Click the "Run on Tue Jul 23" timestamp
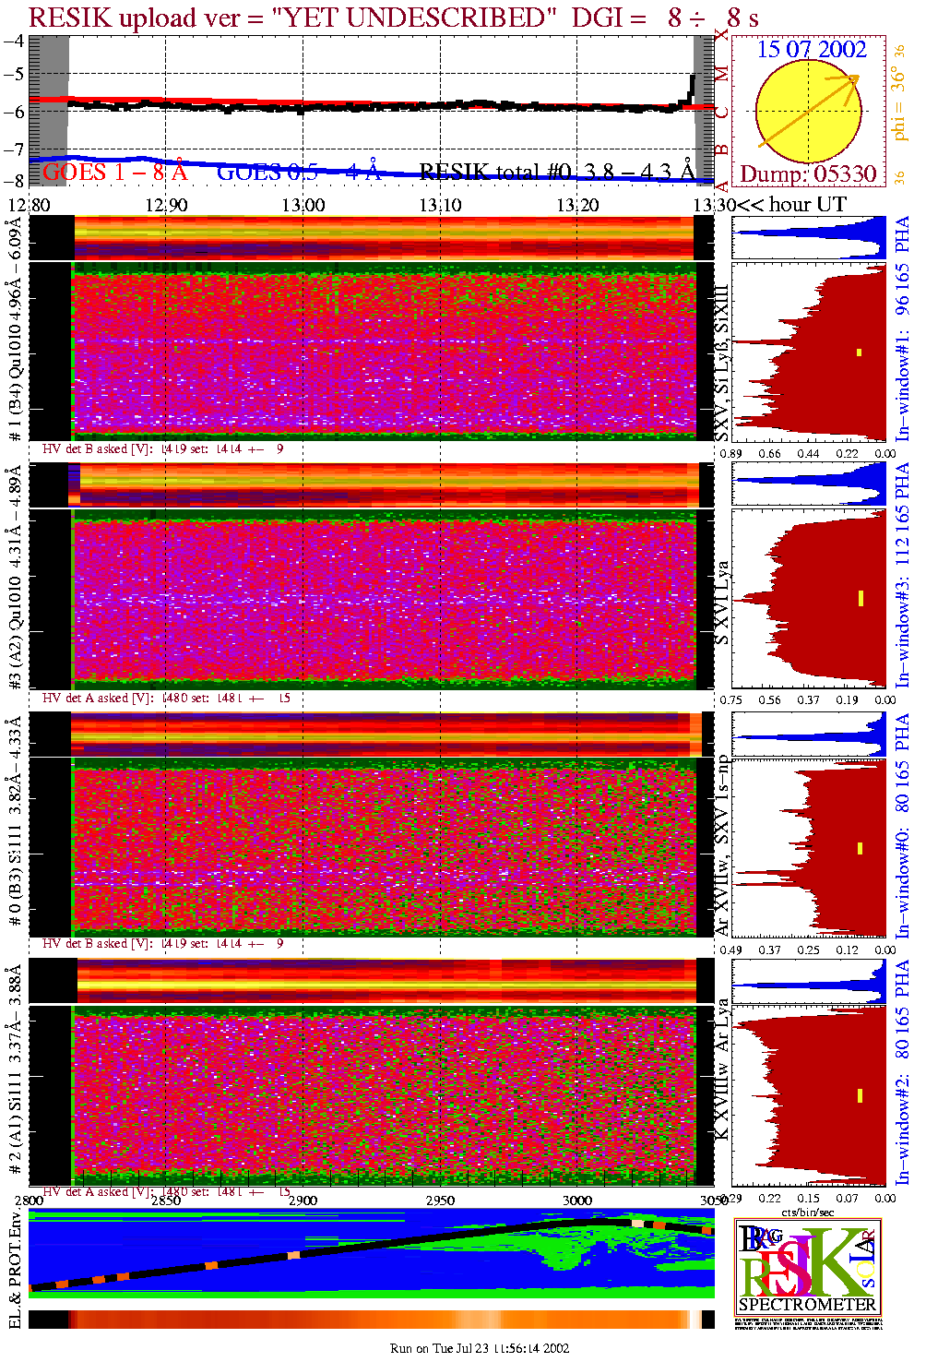This screenshot has height=1362, width=926. click(480, 1348)
